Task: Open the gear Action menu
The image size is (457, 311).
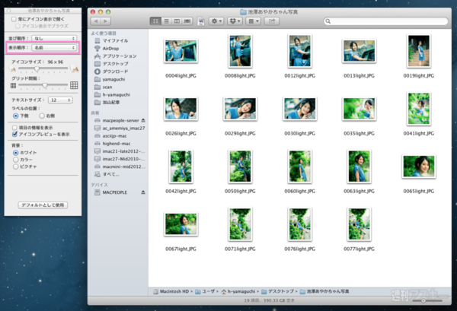Action: [216, 21]
